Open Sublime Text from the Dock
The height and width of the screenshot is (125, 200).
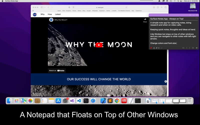(110, 101)
